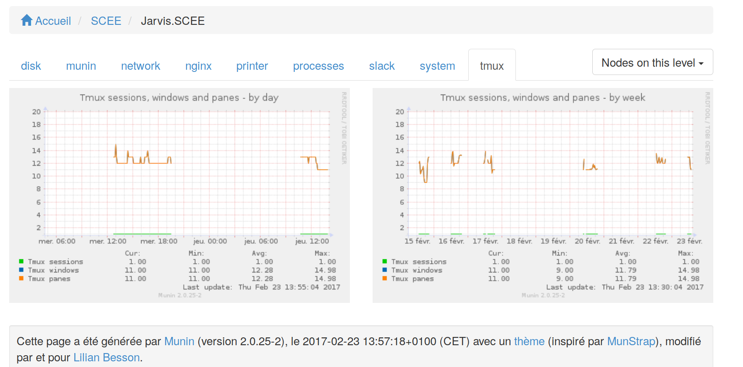Viewport: 743px width, 367px height.
Task: Open the printer tab
Action: tap(252, 66)
